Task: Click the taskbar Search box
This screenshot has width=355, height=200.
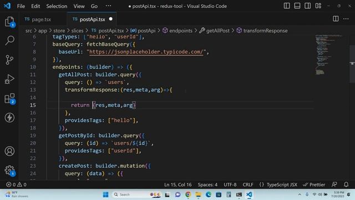Action: tap(136, 194)
